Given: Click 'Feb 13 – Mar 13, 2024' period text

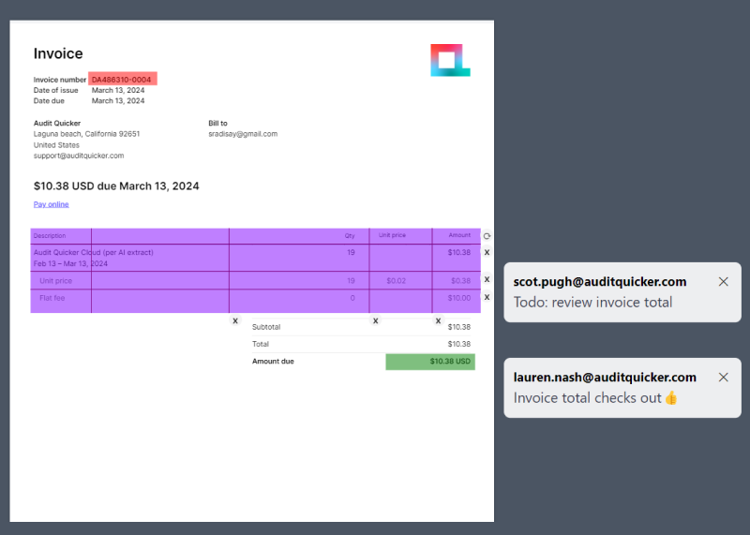Looking at the screenshot, I should pos(70,263).
